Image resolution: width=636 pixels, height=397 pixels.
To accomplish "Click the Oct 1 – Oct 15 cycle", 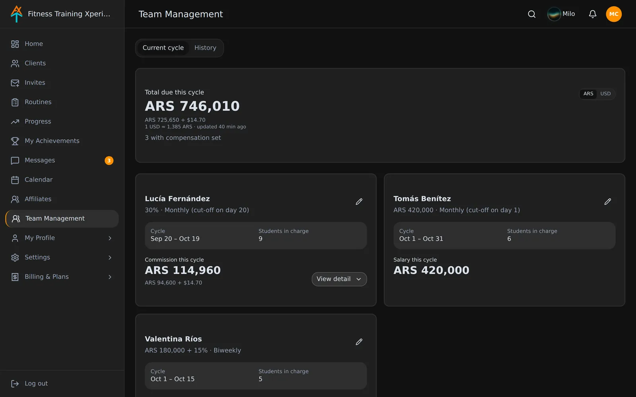I will click(173, 379).
